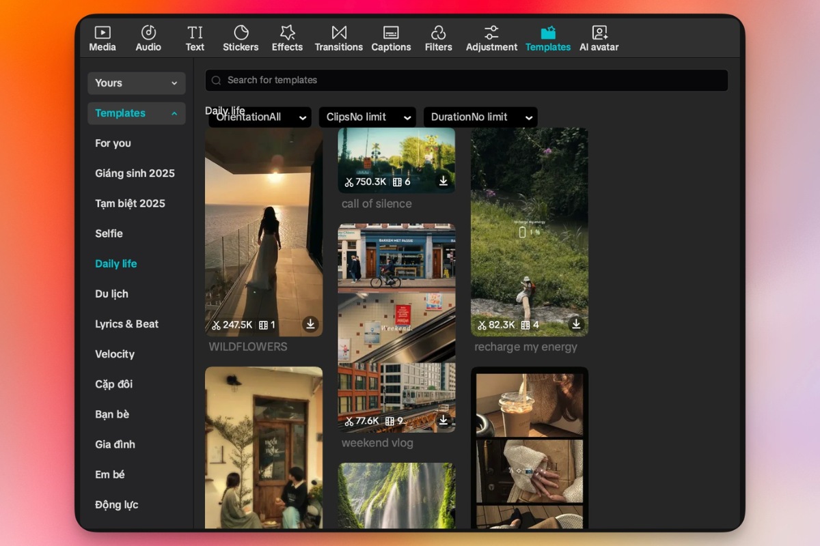Select the AI avatar feature
Image resolution: width=820 pixels, height=546 pixels.
[599, 37]
